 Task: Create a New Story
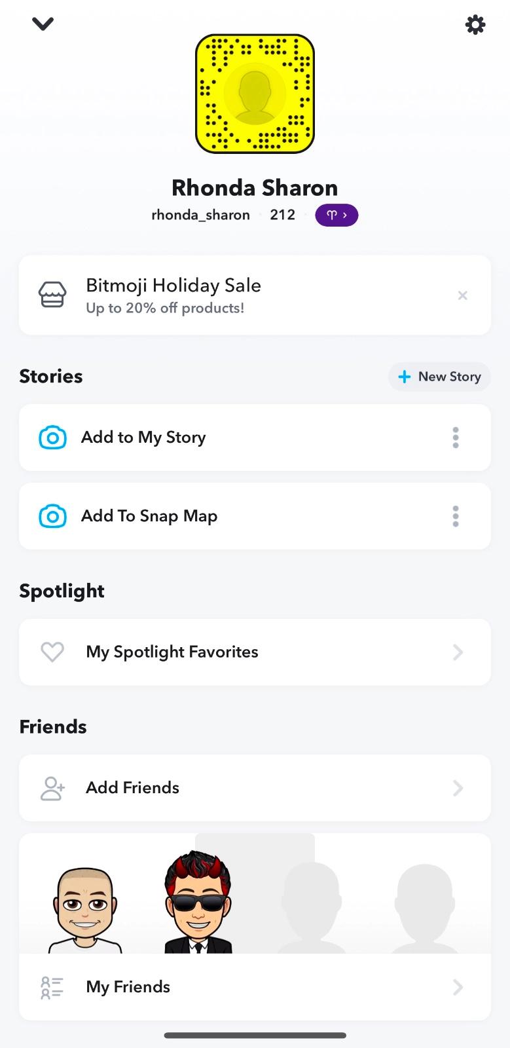(439, 377)
